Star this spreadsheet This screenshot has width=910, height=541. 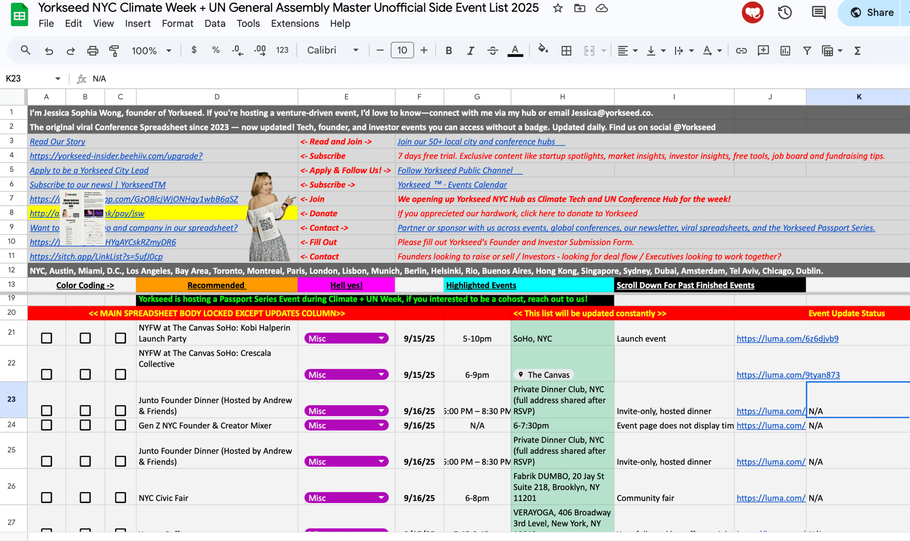tap(558, 8)
